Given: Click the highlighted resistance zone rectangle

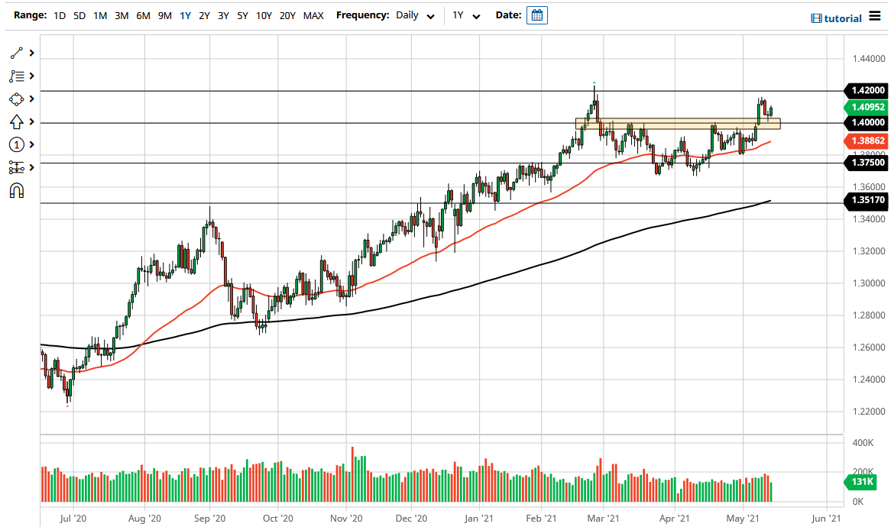Looking at the screenshot, I should [x=676, y=124].
